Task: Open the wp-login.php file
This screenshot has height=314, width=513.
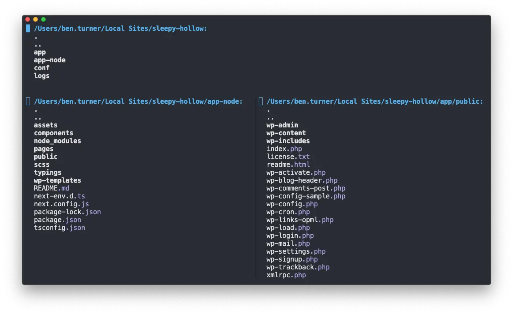Action: click(290, 235)
